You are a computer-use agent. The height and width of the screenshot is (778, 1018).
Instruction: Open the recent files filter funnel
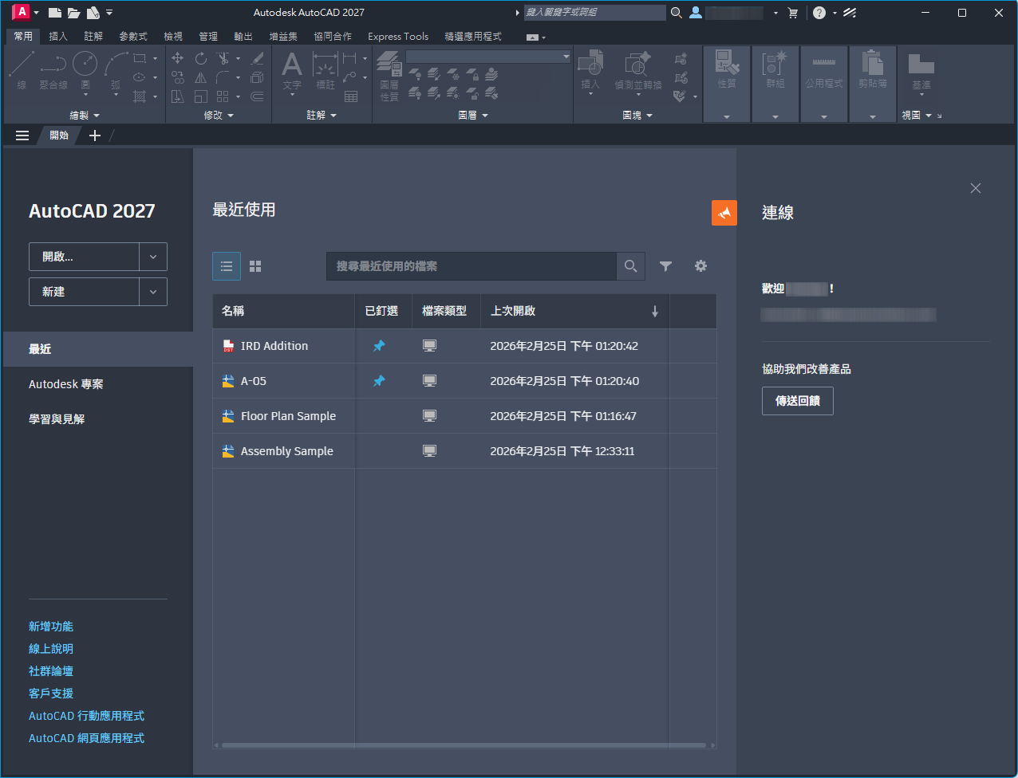(x=665, y=266)
